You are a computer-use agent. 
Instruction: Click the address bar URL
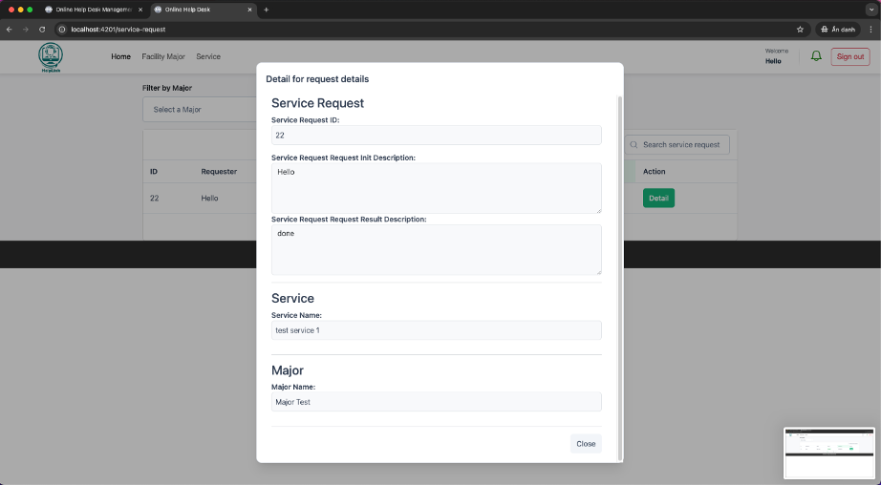click(118, 30)
